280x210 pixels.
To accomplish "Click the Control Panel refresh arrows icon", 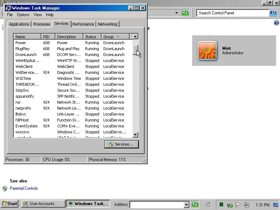I will (185, 13).
